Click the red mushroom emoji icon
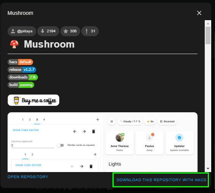 pyautogui.click(x=14, y=44)
